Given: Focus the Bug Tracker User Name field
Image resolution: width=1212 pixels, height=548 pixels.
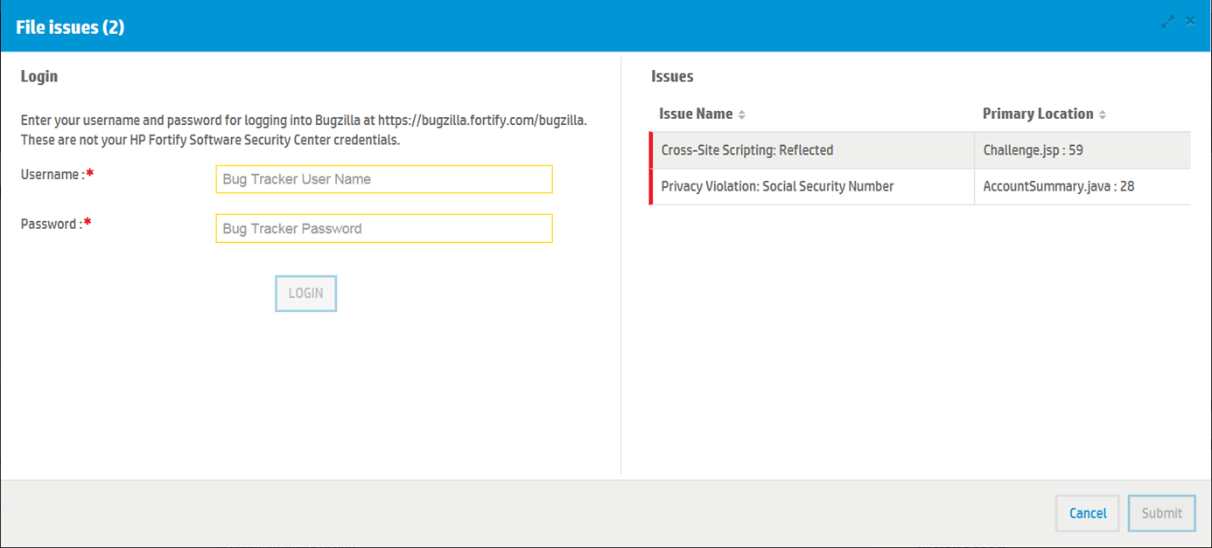Looking at the screenshot, I should (384, 179).
